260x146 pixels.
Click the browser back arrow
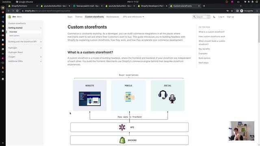point(9,11)
